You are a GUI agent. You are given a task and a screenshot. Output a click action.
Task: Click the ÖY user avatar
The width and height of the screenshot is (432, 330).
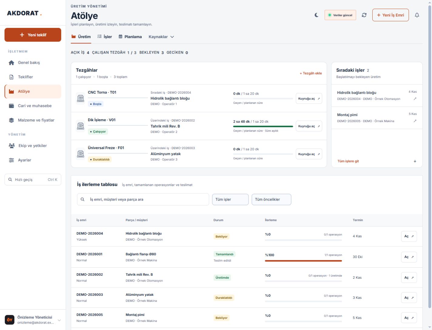click(x=9, y=320)
